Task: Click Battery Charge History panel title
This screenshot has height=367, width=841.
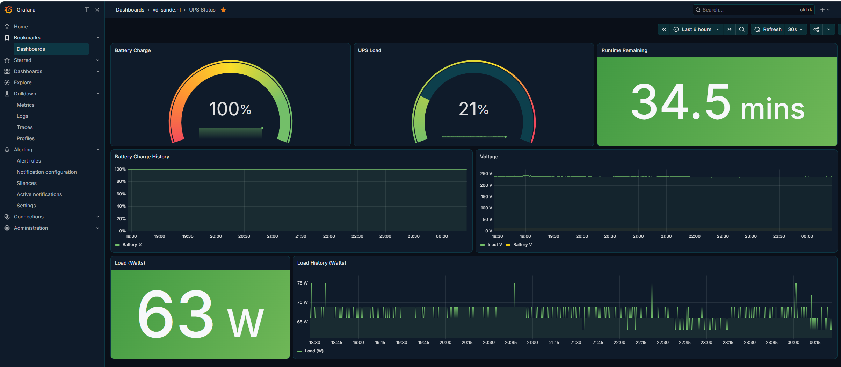Action: tap(142, 157)
